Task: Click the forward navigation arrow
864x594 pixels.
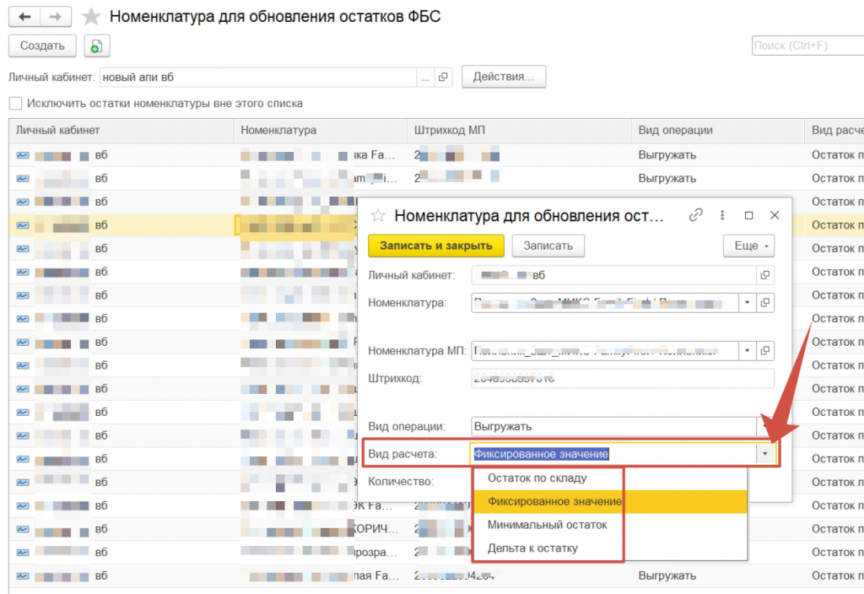Action: [55, 17]
